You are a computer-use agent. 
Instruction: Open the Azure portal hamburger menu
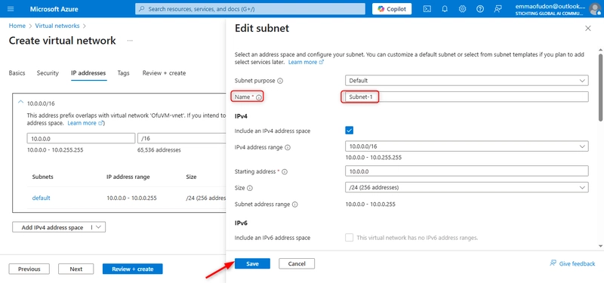tap(11, 9)
